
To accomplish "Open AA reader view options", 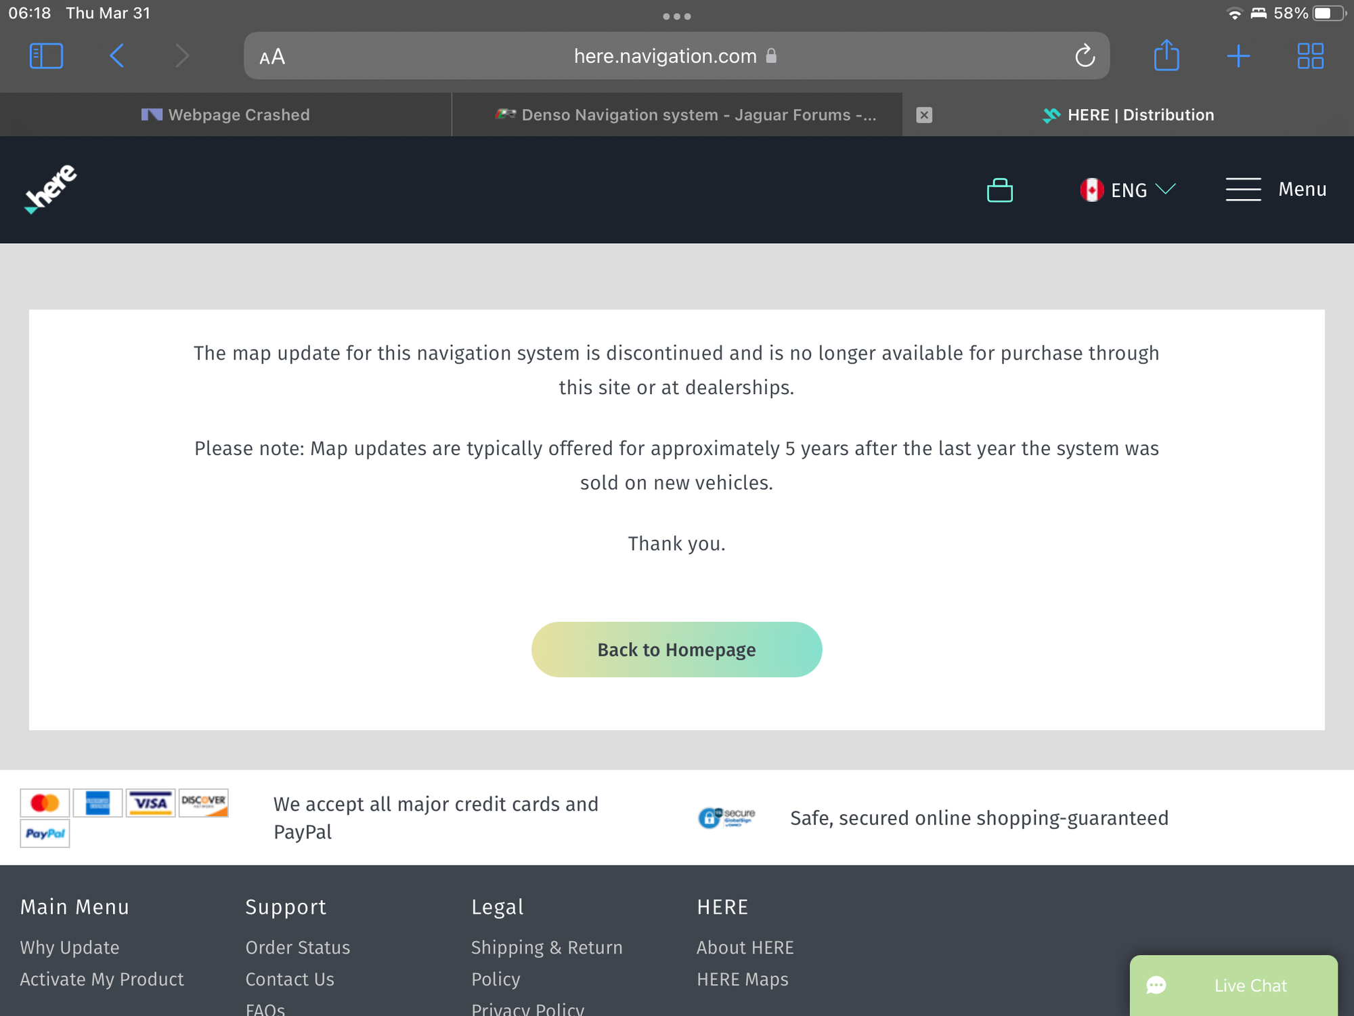I will [272, 57].
